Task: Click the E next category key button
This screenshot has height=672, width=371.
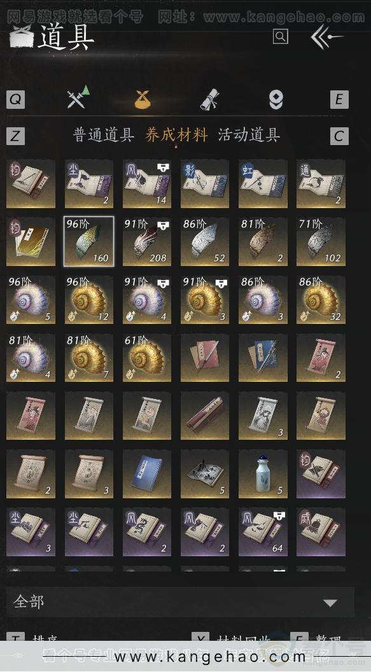Action: pyautogui.click(x=339, y=99)
